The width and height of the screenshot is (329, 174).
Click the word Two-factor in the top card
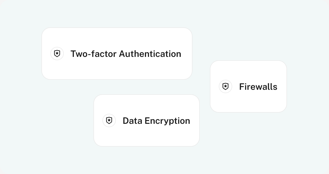pos(93,54)
